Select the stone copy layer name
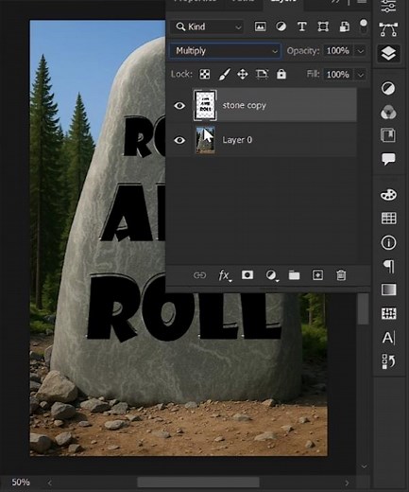 point(244,105)
